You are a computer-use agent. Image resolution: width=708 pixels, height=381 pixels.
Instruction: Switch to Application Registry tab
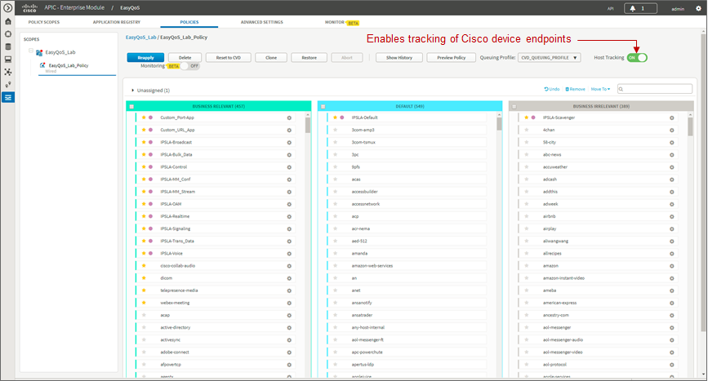[117, 22]
